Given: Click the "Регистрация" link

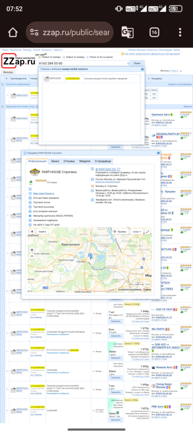Looking at the screenshot, I should tap(165, 50).
